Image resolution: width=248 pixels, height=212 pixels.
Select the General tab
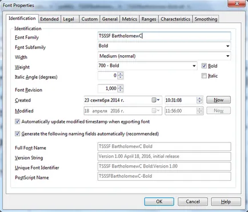[110, 19]
